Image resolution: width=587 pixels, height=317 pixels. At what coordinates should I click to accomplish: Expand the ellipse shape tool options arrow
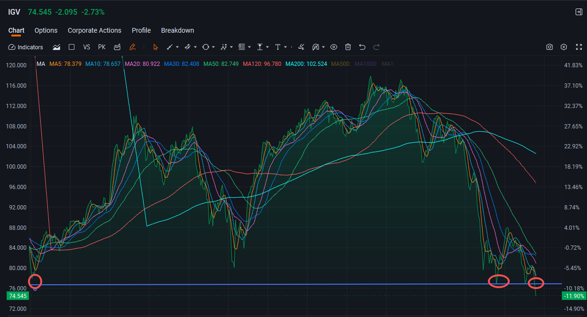click(213, 47)
